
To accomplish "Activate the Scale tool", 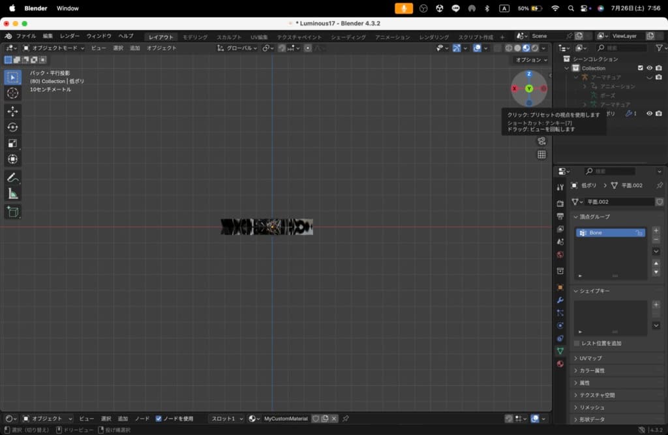I will point(13,143).
